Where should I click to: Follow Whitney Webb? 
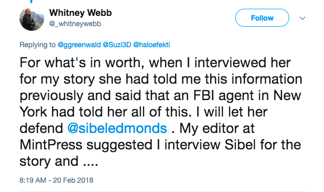click(262, 18)
